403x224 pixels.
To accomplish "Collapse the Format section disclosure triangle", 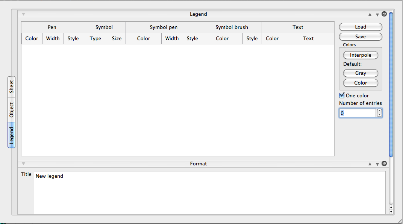I will [23, 164].
